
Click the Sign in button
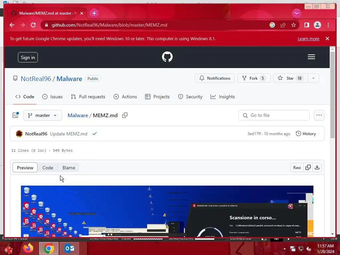pyautogui.click(x=28, y=57)
